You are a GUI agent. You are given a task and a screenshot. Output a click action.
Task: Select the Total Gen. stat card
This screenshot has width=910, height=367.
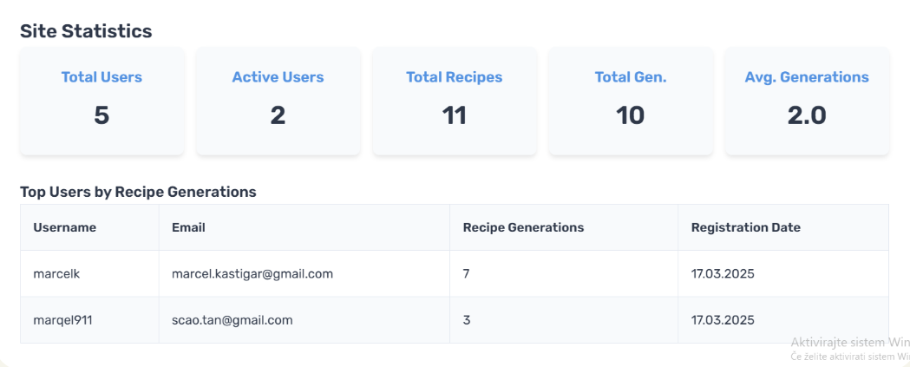coord(631,101)
